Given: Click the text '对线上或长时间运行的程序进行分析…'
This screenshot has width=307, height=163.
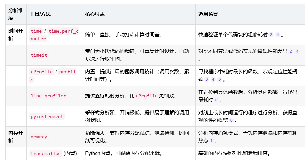Looking at the screenshot, I should [x=248, y=116].
